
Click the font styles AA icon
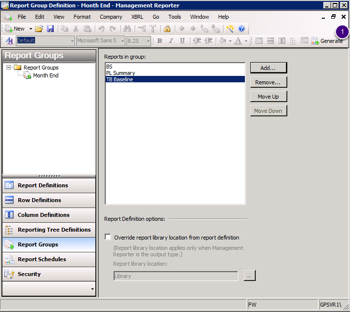click(x=9, y=41)
